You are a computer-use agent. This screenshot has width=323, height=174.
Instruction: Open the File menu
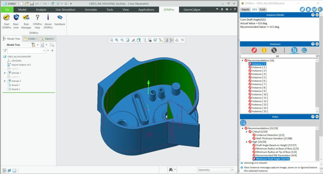coord(7,10)
